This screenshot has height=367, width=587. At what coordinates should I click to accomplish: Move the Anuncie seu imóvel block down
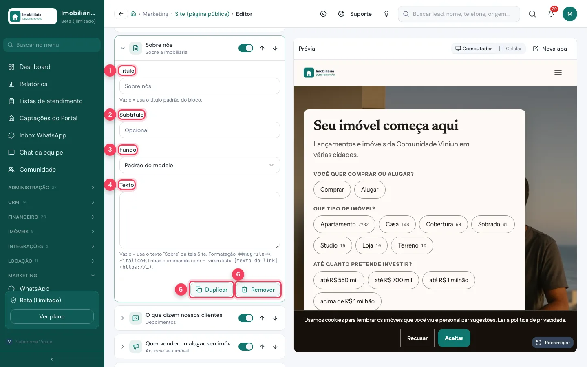click(x=275, y=347)
